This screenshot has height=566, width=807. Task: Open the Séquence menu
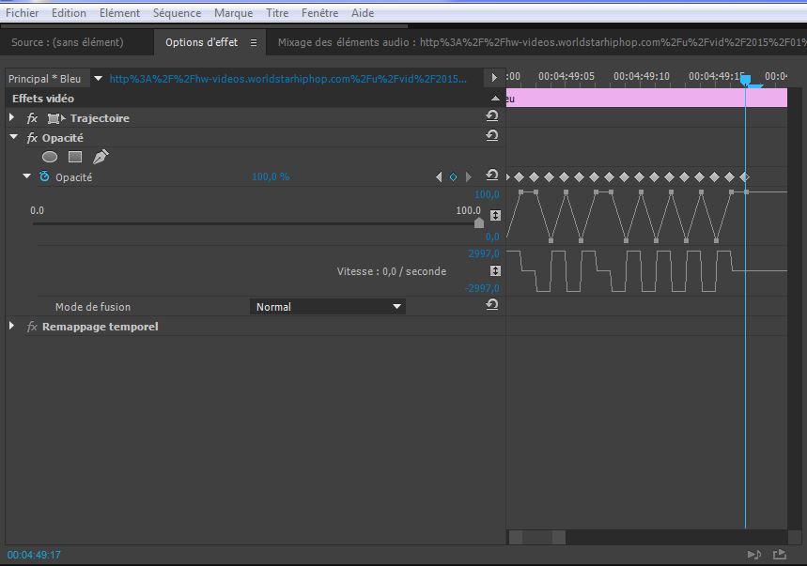[x=177, y=13]
